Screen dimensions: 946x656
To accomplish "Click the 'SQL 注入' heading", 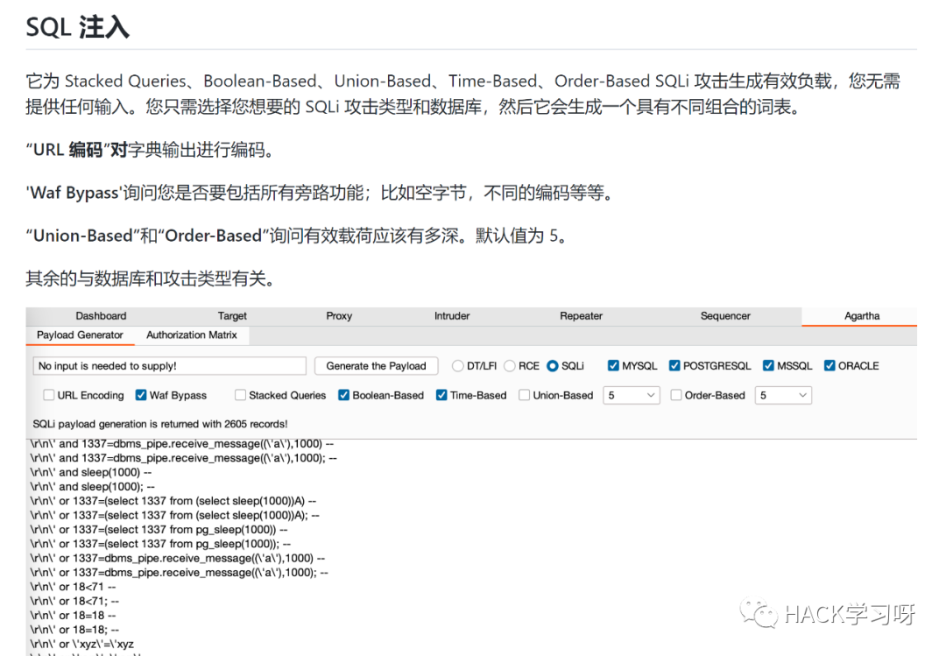I will pyautogui.click(x=77, y=27).
